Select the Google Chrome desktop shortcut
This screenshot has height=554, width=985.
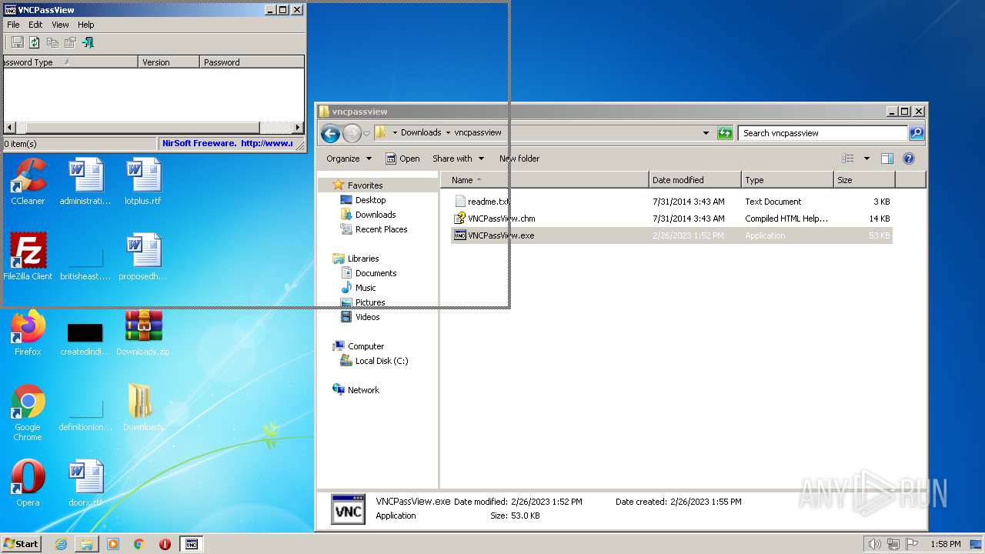pos(28,412)
